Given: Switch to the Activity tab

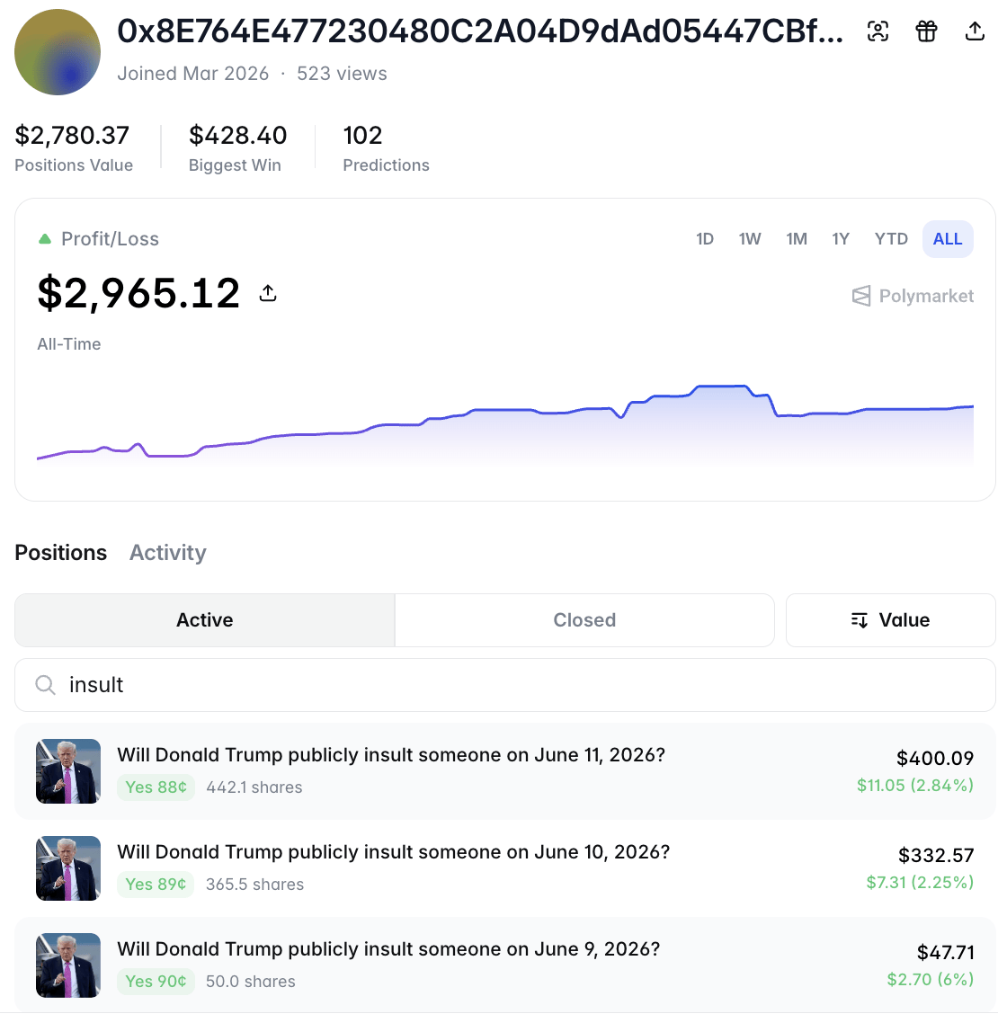Looking at the screenshot, I should (167, 553).
